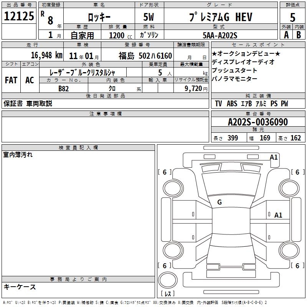This screenshot has width=307, height=307.
Task: Click the セールスポイント header
Action: [x=258, y=45]
